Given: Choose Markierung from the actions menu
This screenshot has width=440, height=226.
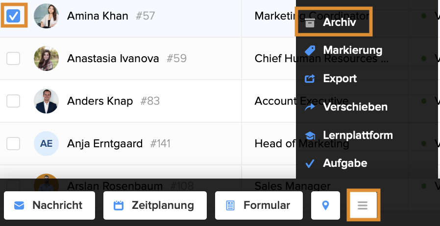Looking at the screenshot, I should pyautogui.click(x=352, y=50).
